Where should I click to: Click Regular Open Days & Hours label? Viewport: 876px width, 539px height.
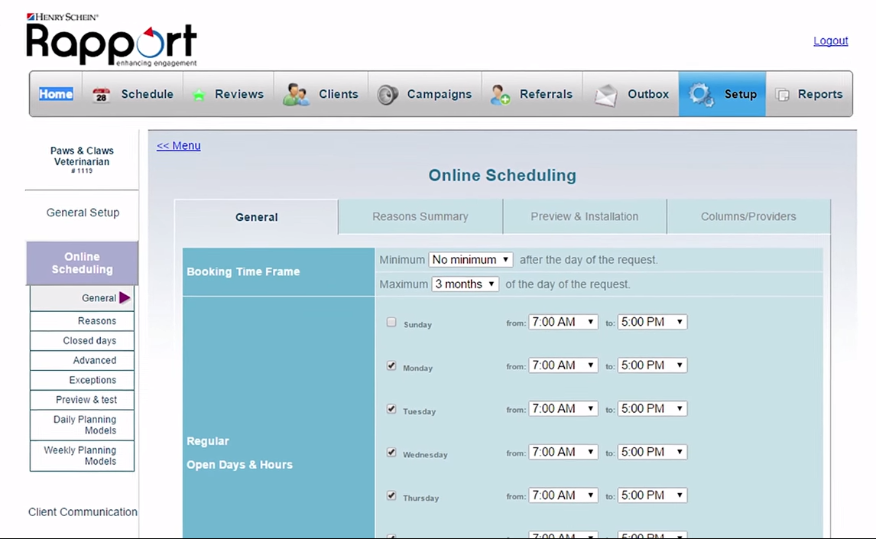coord(239,453)
